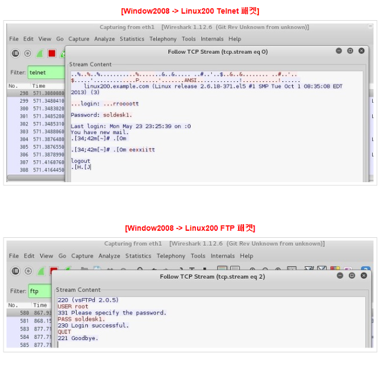Open Statistics menu in telnet capture window
This screenshot has height=366, width=380.
132,39
